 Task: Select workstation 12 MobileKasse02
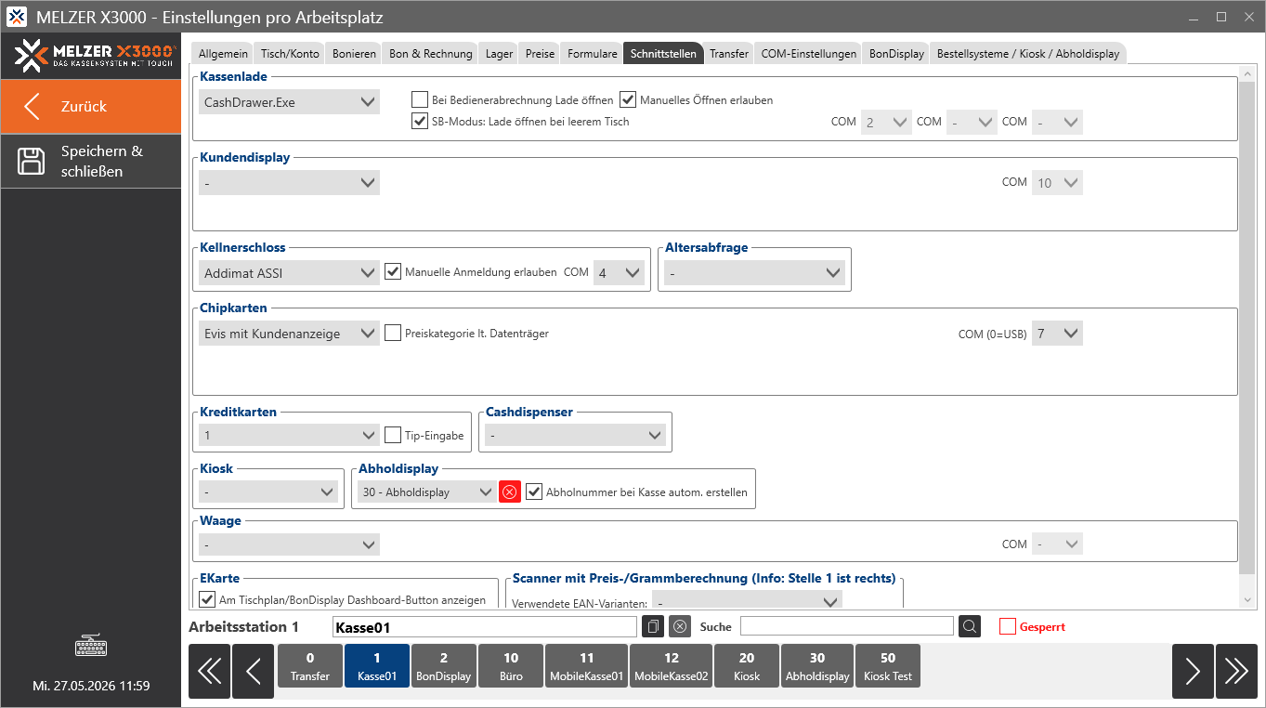click(x=672, y=666)
